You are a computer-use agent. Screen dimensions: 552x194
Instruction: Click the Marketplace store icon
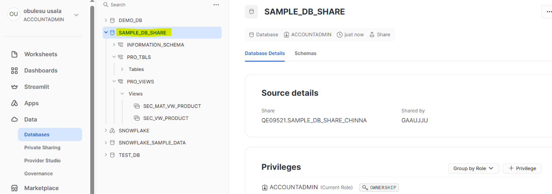[x=14, y=188]
